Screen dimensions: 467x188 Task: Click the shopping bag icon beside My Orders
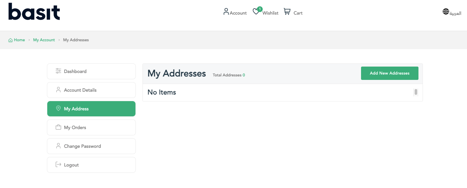(58, 127)
